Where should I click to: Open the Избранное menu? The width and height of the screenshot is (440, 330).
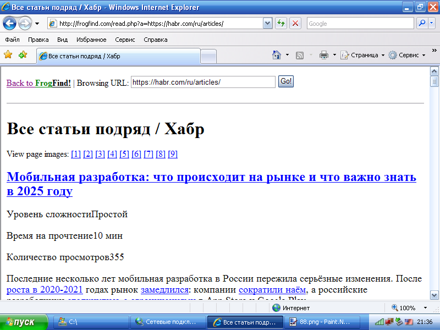click(91, 40)
